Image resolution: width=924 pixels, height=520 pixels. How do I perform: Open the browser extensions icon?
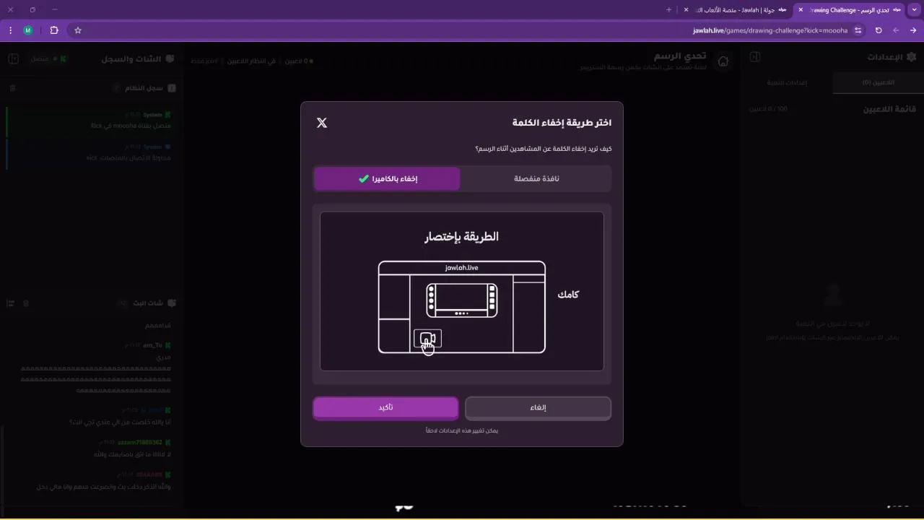[54, 30]
